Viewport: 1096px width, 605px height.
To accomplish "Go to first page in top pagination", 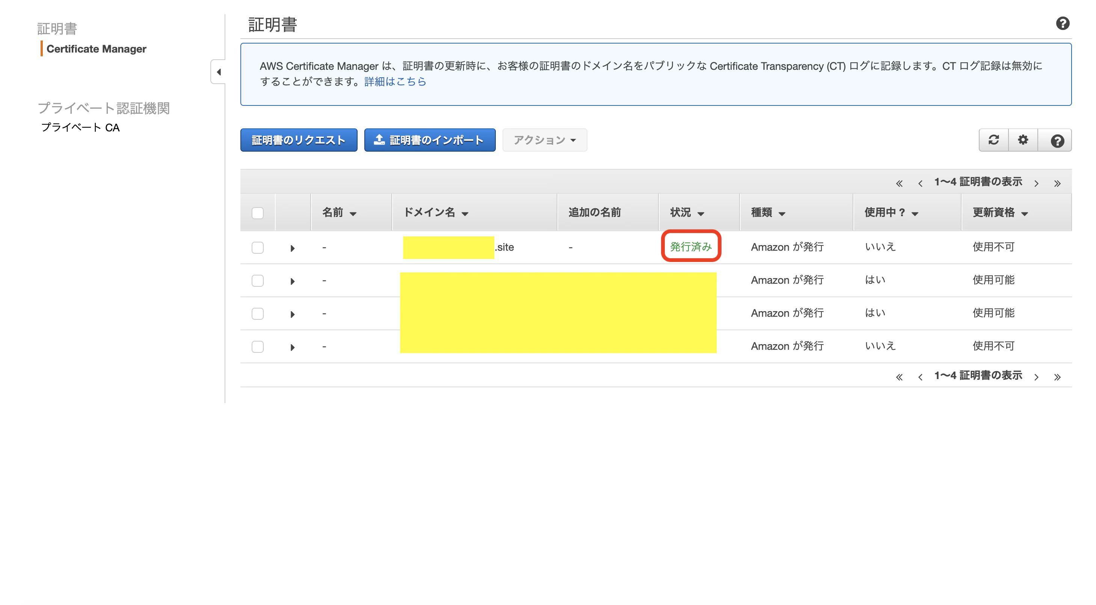I will point(899,183).
